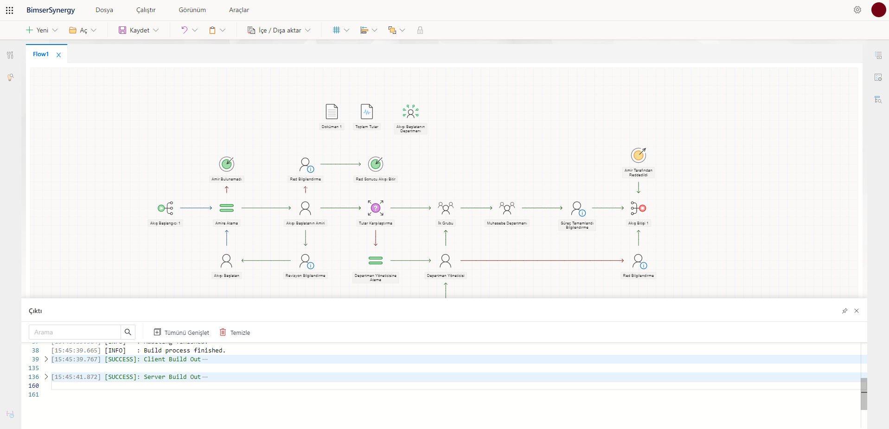Click the Kaydet save icon

(x=122, y=30)
